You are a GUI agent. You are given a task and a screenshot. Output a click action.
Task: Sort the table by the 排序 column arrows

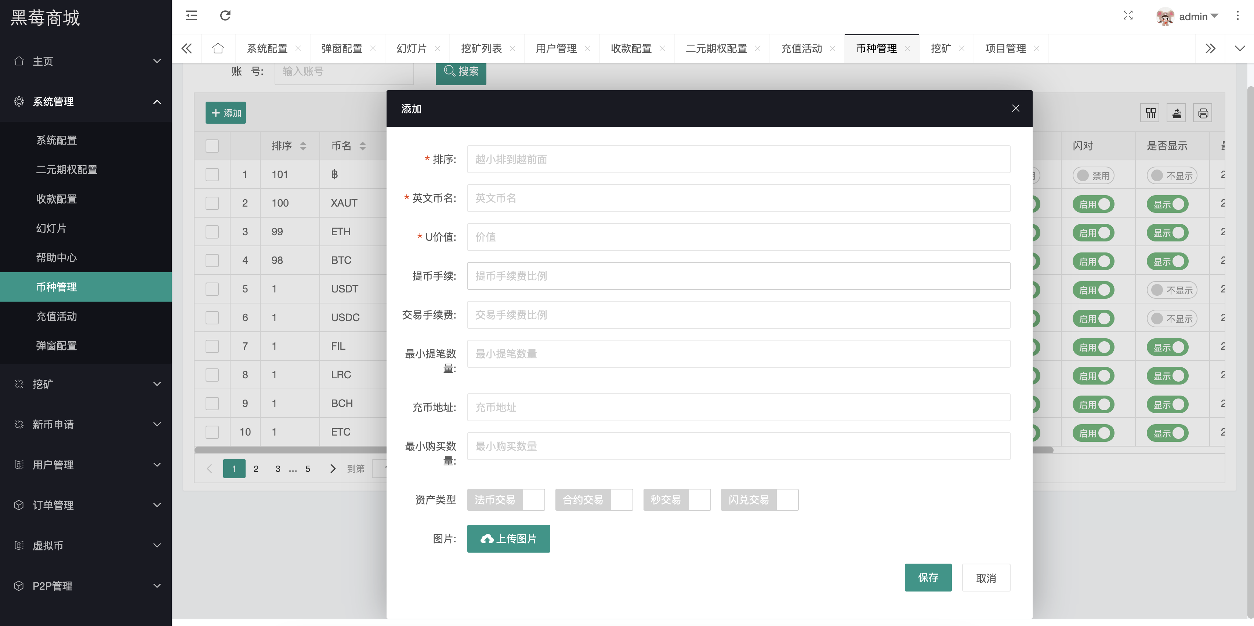(x=304, y=146)
